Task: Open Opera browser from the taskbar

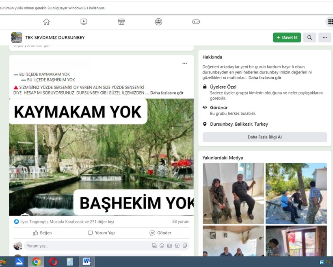Action: 53,262
